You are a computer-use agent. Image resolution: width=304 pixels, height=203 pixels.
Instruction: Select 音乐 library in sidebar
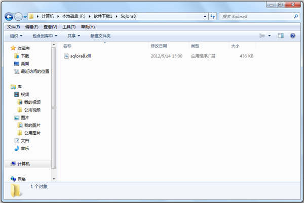coord(24,148)
